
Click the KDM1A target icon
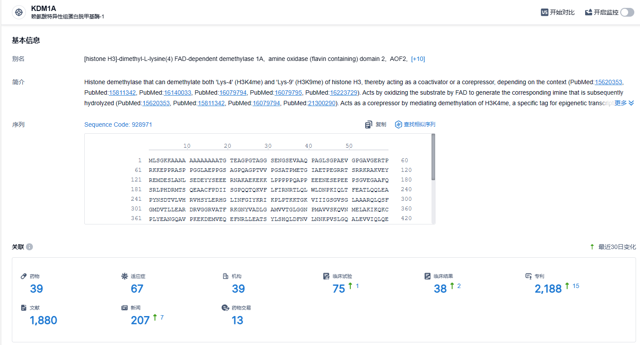pyautogui.click(x=19, y=12)
